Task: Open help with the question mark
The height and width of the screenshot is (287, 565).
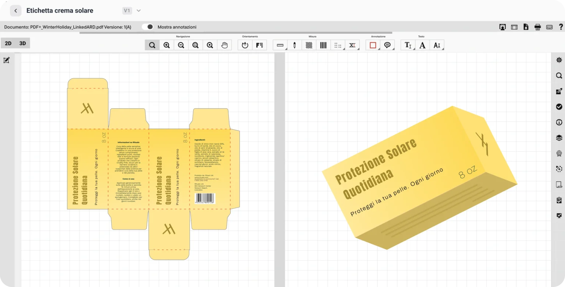Action: pyautogui.click(x=561, y=27)
